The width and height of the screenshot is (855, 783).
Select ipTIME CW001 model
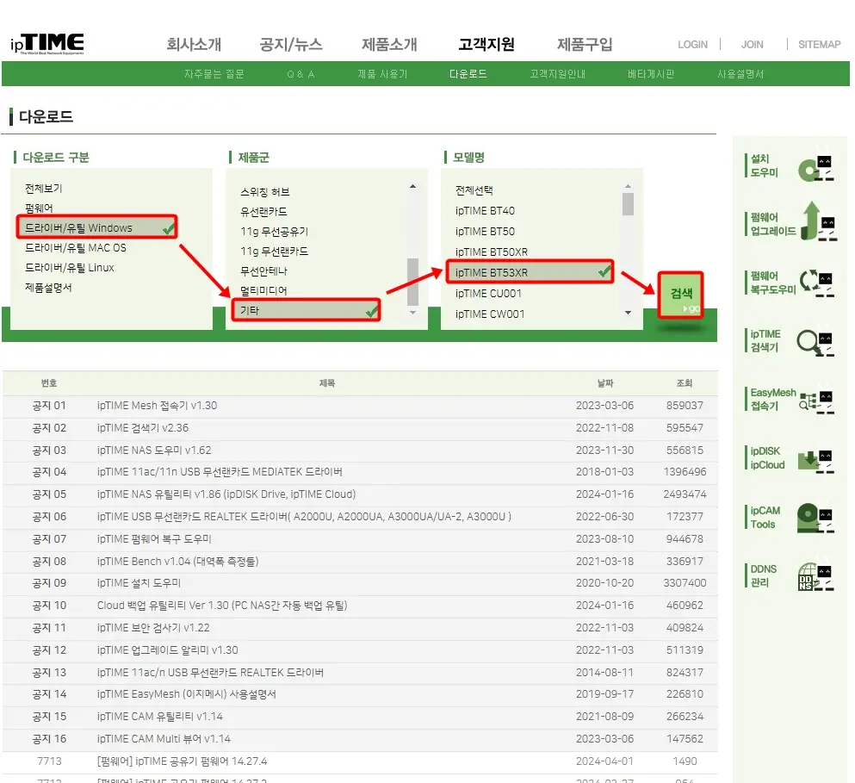490,314
